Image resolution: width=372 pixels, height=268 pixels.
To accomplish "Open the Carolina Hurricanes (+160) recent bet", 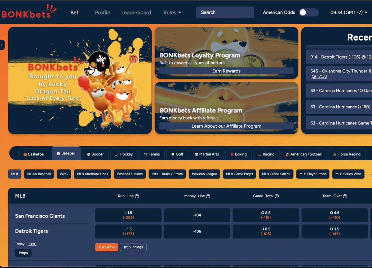I will 339,107.
